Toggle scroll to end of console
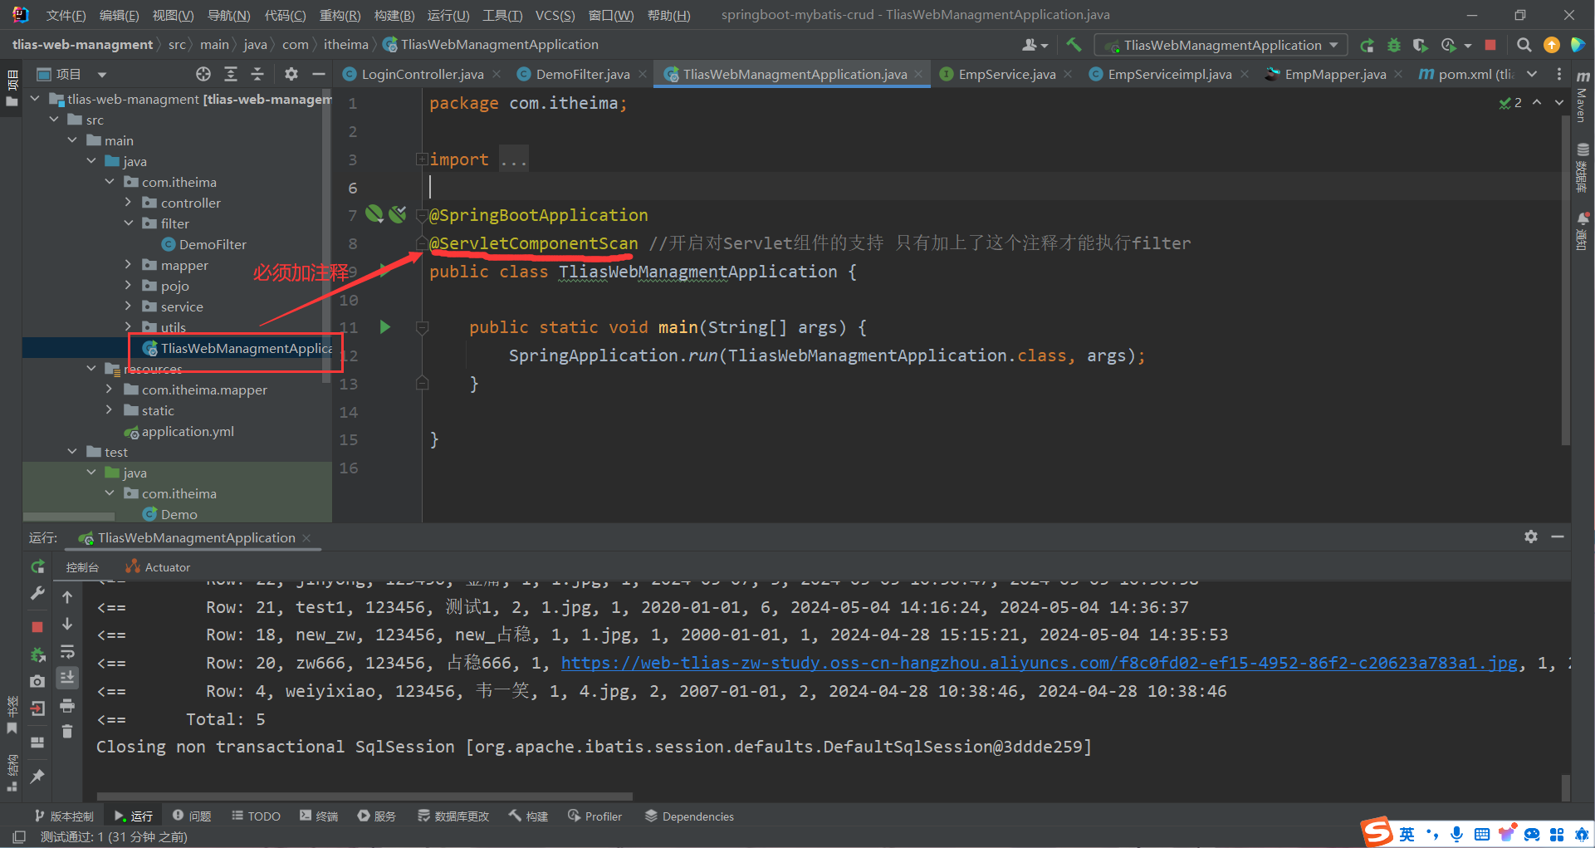Screen dimensions: 1595x848 tap(67, 678)
